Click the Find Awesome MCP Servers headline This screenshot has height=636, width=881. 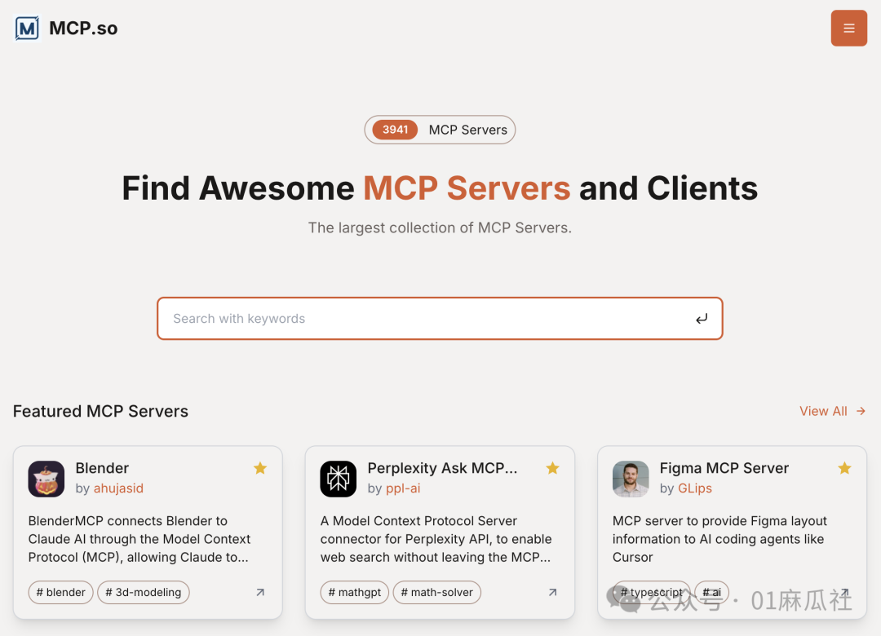click(x=440, y=188)
